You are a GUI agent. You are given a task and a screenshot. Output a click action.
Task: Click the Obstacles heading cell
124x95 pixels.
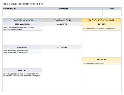tap(102, 60)
